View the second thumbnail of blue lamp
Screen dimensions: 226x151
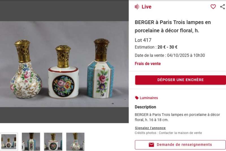coord(31,141)
